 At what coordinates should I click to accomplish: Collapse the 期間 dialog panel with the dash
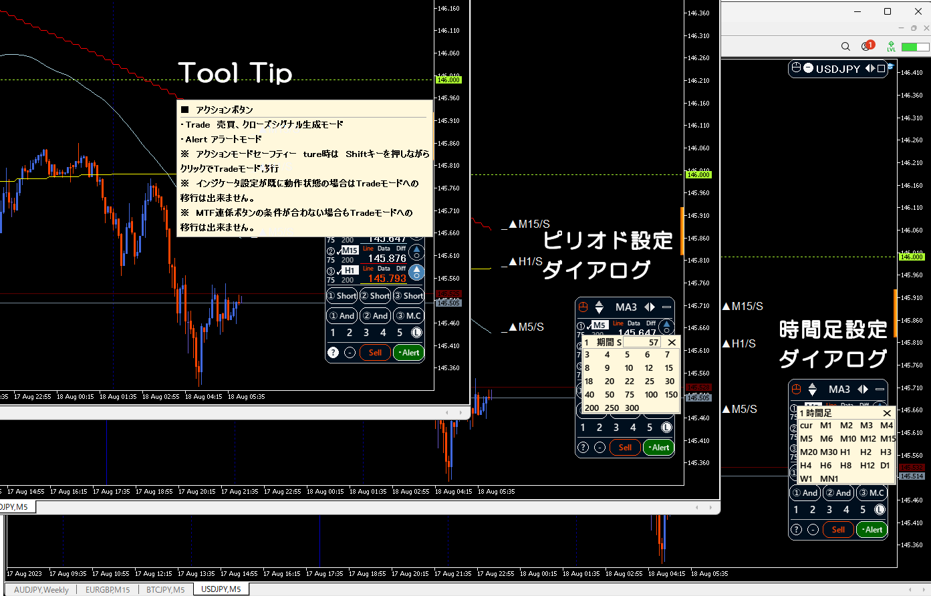tap(666, 307)
